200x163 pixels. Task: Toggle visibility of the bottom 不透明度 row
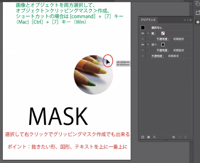point(143,56)
